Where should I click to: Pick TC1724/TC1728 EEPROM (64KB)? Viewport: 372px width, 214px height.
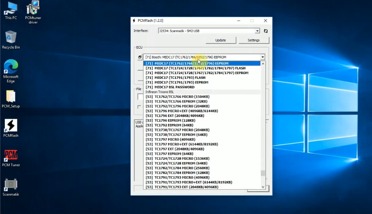[202, 163]
